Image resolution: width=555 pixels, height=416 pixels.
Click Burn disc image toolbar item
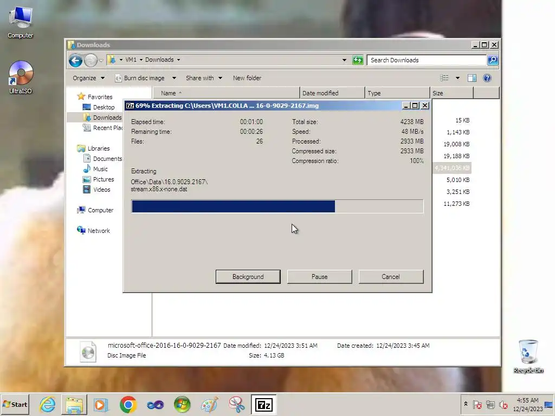140,78
